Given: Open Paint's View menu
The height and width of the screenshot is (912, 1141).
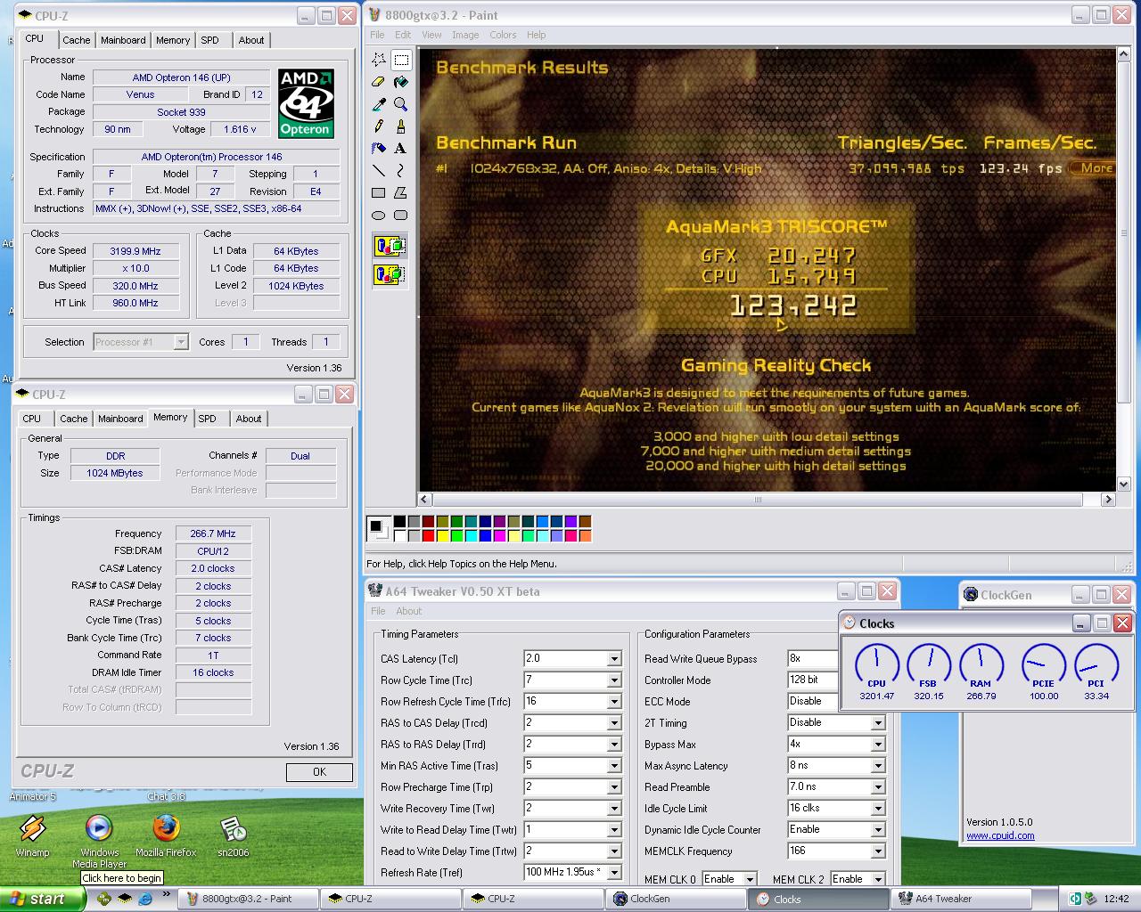Looking at the screenshot, I should 431,35.
